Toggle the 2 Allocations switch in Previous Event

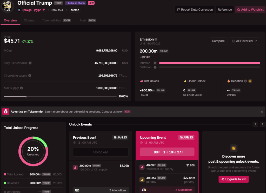coord(77,190)
